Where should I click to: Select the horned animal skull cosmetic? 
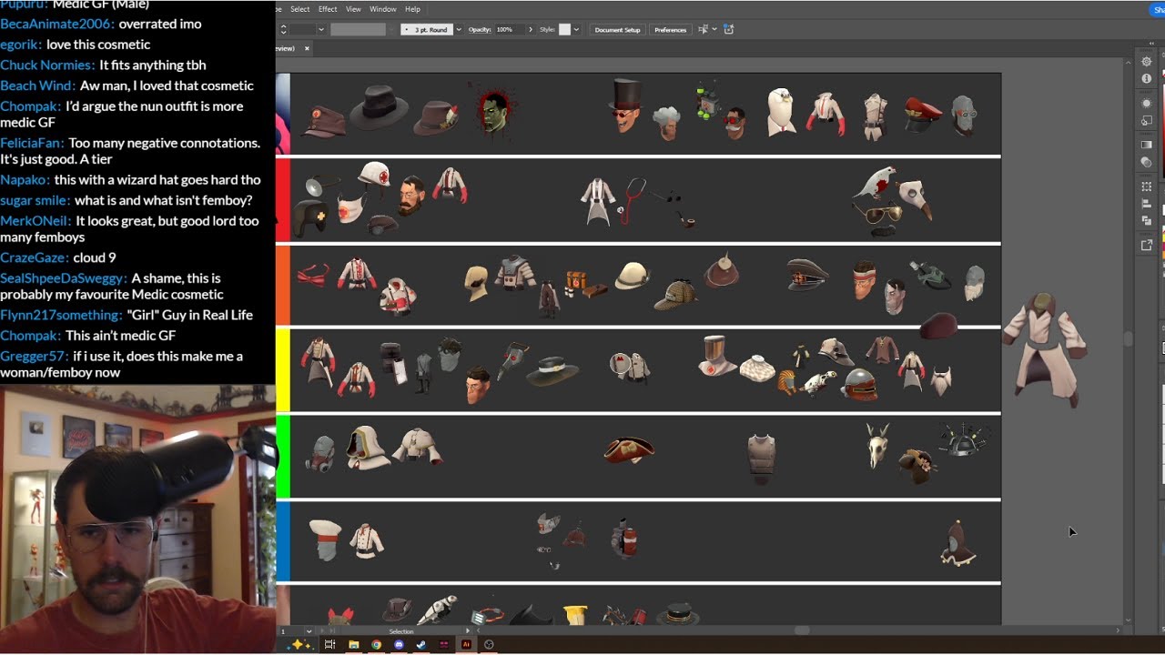[x=877, y=446]
